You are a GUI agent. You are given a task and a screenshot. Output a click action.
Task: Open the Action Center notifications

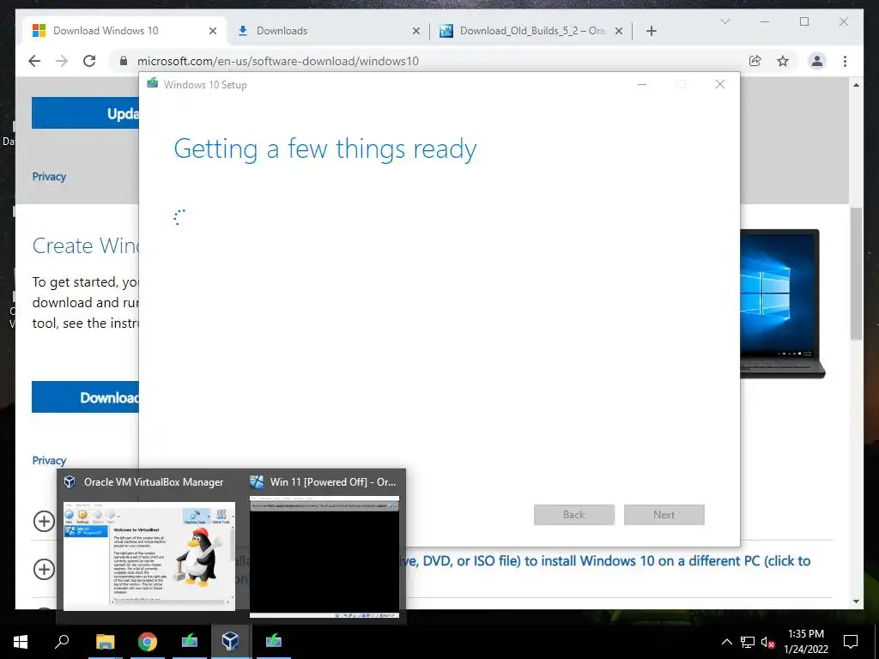click(x=851, y=642)
